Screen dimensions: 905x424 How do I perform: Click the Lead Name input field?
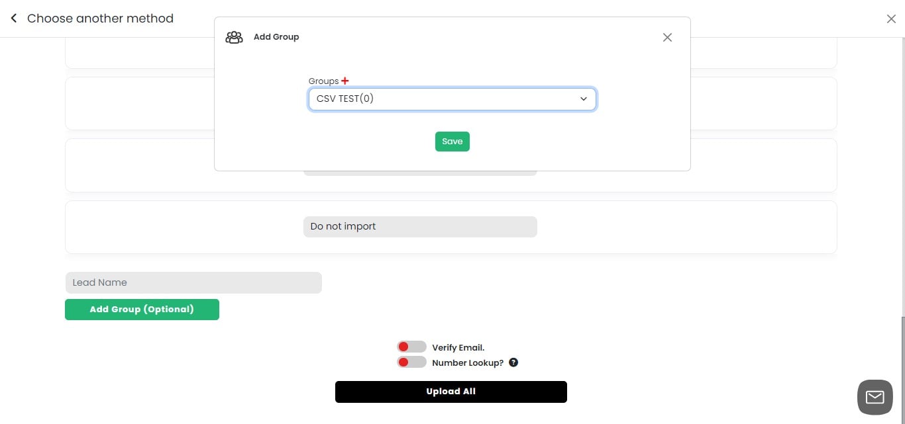tap(193, 282)
